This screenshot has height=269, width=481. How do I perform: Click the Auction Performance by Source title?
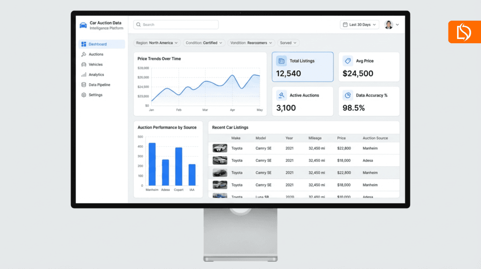(167, 127)
